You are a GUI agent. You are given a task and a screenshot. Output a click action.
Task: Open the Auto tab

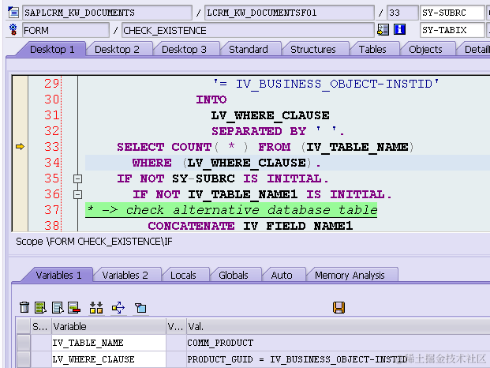pyautogui.click(x=282, y=275)
